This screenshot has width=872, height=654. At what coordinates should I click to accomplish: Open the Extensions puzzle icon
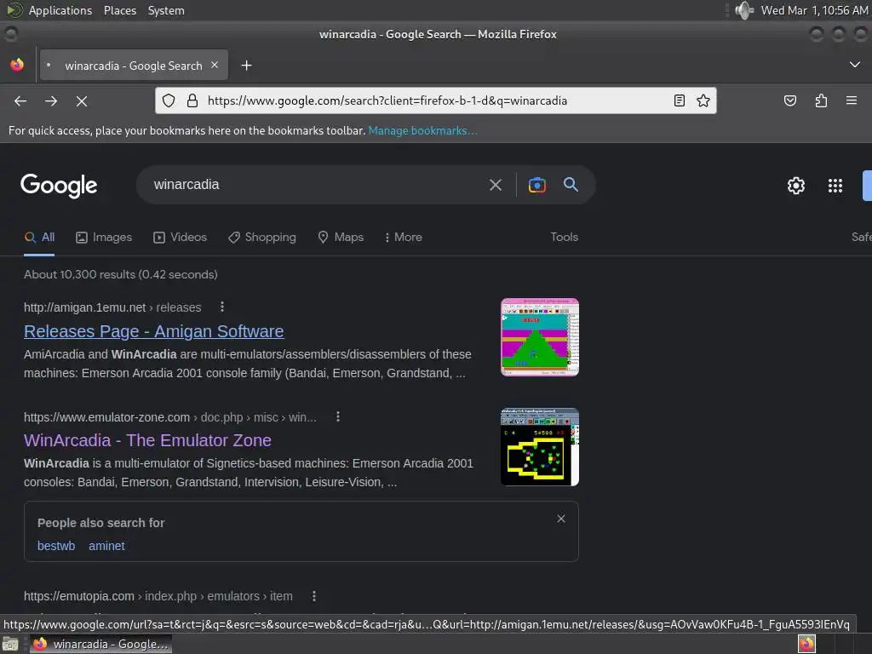(821, 100)
